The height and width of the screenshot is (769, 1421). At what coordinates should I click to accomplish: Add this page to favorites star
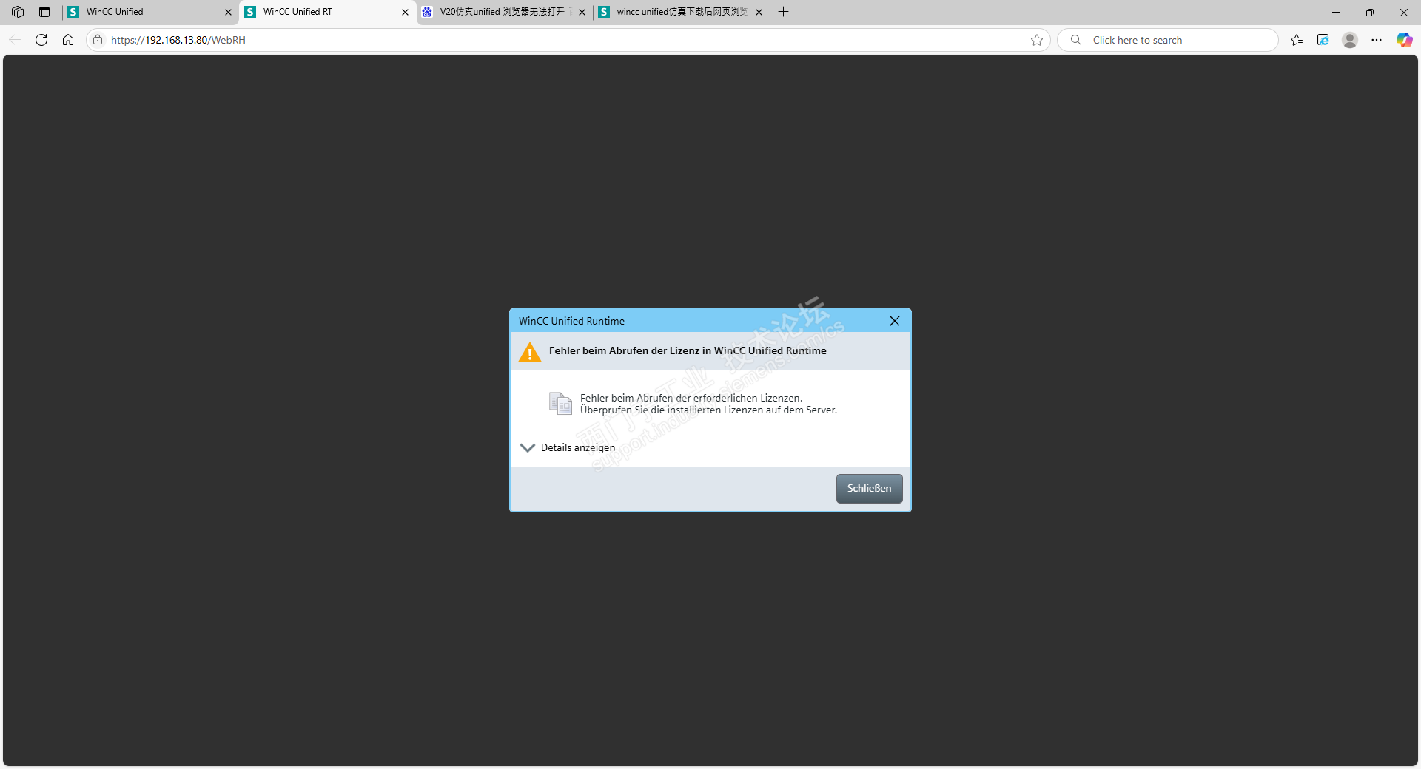click(1037, 40)
